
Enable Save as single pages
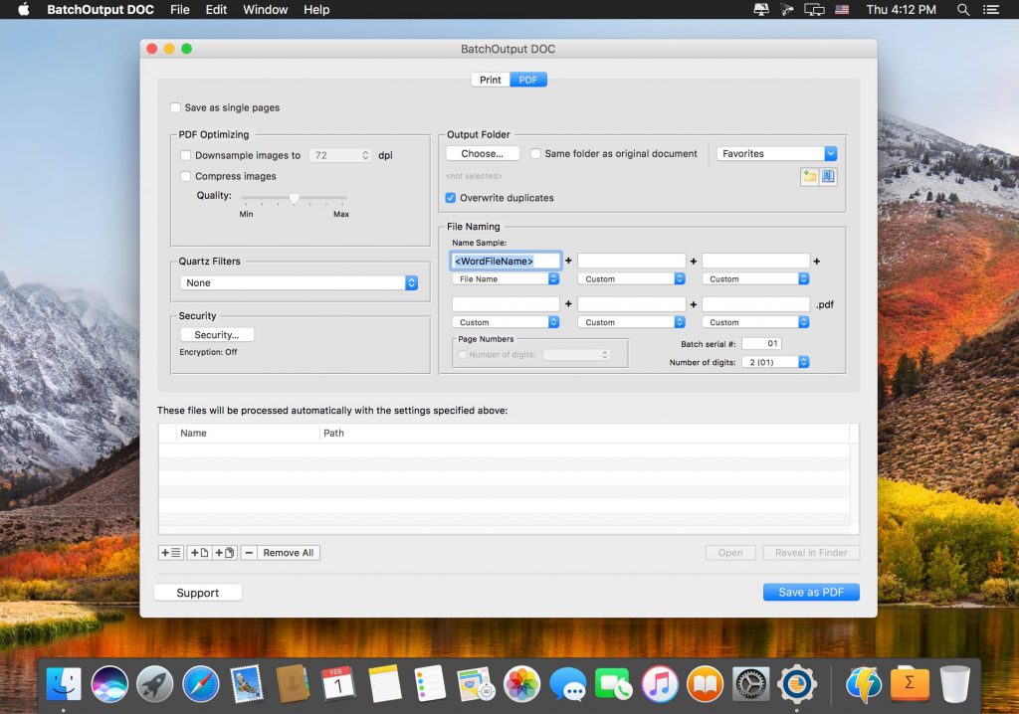pos(177,107)
